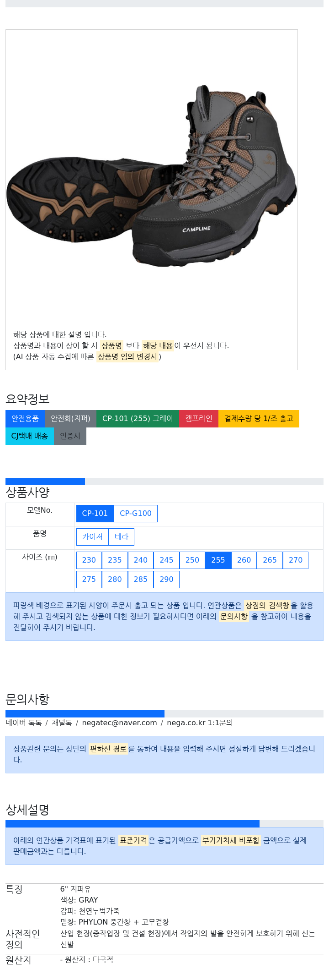Pick size 270
329x969 pixels.
[x=296, y=560]
